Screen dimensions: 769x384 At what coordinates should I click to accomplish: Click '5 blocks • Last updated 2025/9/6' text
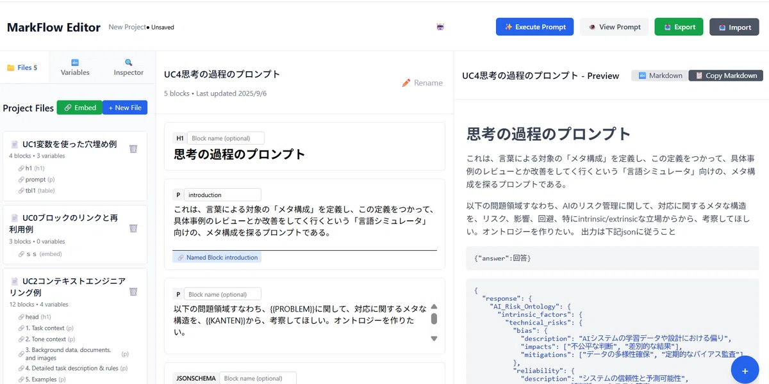[215, 93]
